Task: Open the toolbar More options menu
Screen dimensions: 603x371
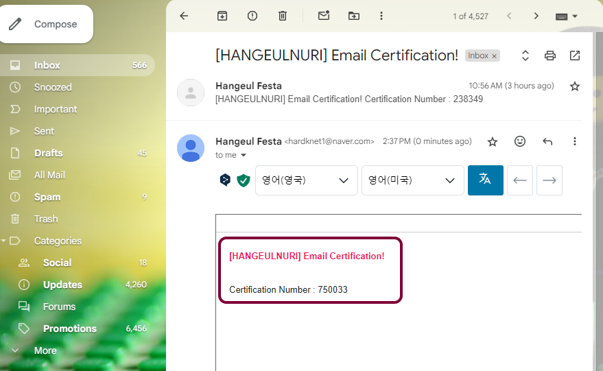Action: click(x=381, y=16)
